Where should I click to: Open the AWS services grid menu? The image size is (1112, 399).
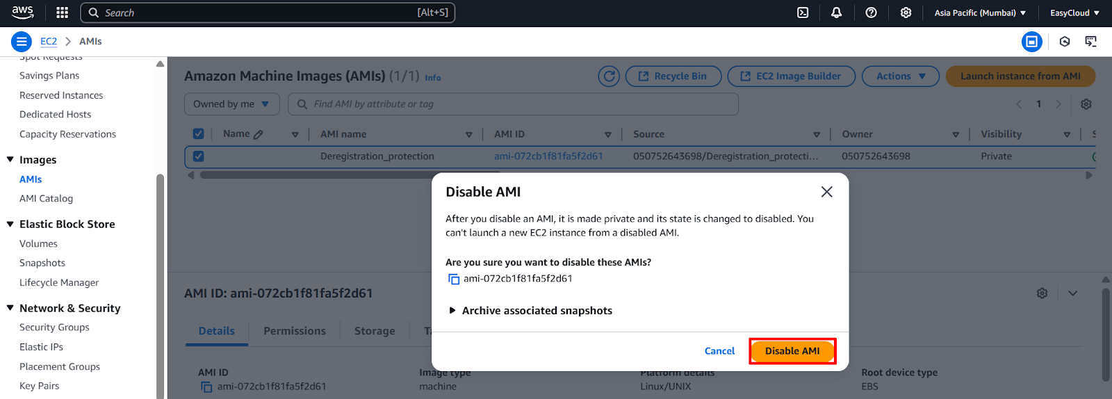(x=62, y=13)
